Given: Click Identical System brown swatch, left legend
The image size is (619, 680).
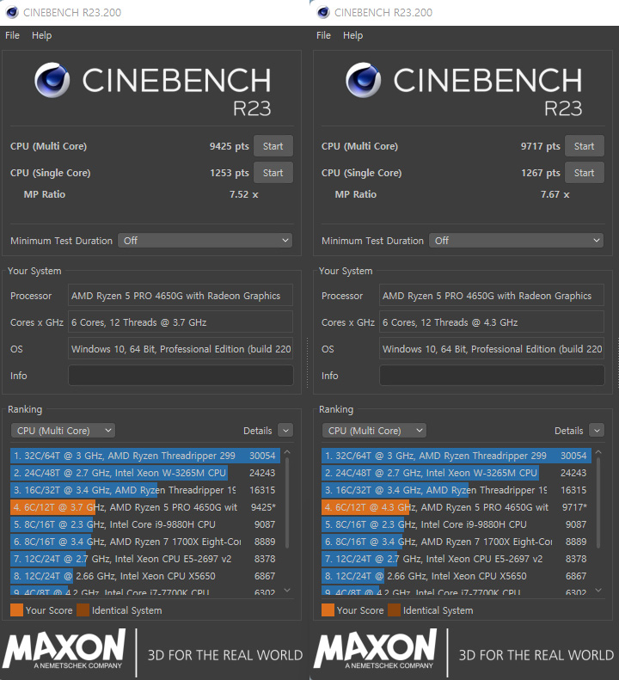Looking at the screenshot, I should (x=83, y=610).
